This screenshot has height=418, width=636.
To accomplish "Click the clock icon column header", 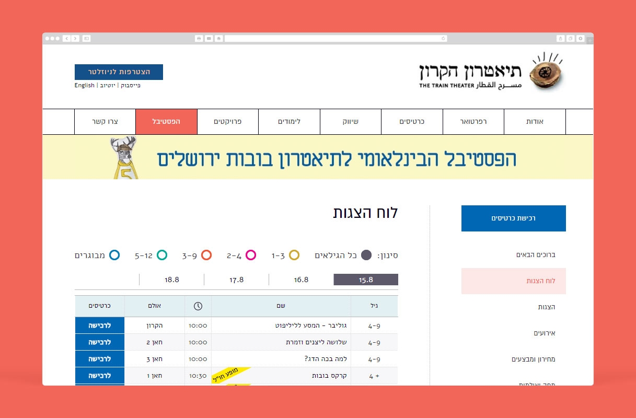I will pyautogui.click(x=198, y=306).
